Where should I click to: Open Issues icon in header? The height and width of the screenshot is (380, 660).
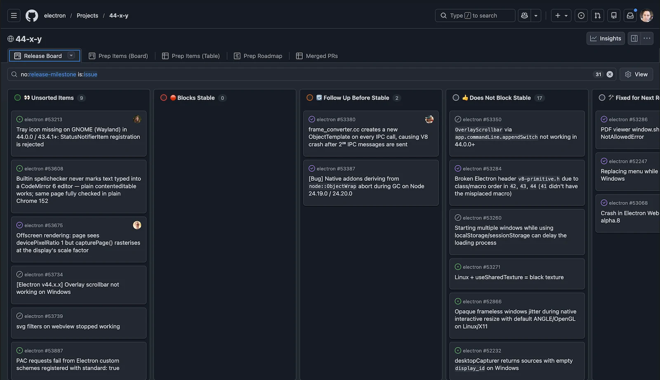pyautogui.click(x=581, y=16)
